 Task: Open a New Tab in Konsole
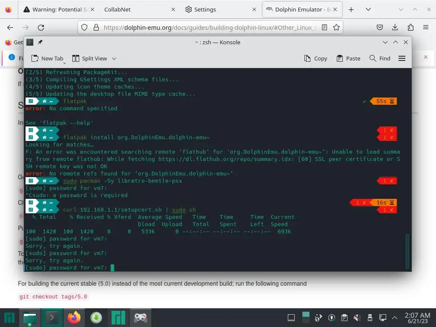pos(47,58)
